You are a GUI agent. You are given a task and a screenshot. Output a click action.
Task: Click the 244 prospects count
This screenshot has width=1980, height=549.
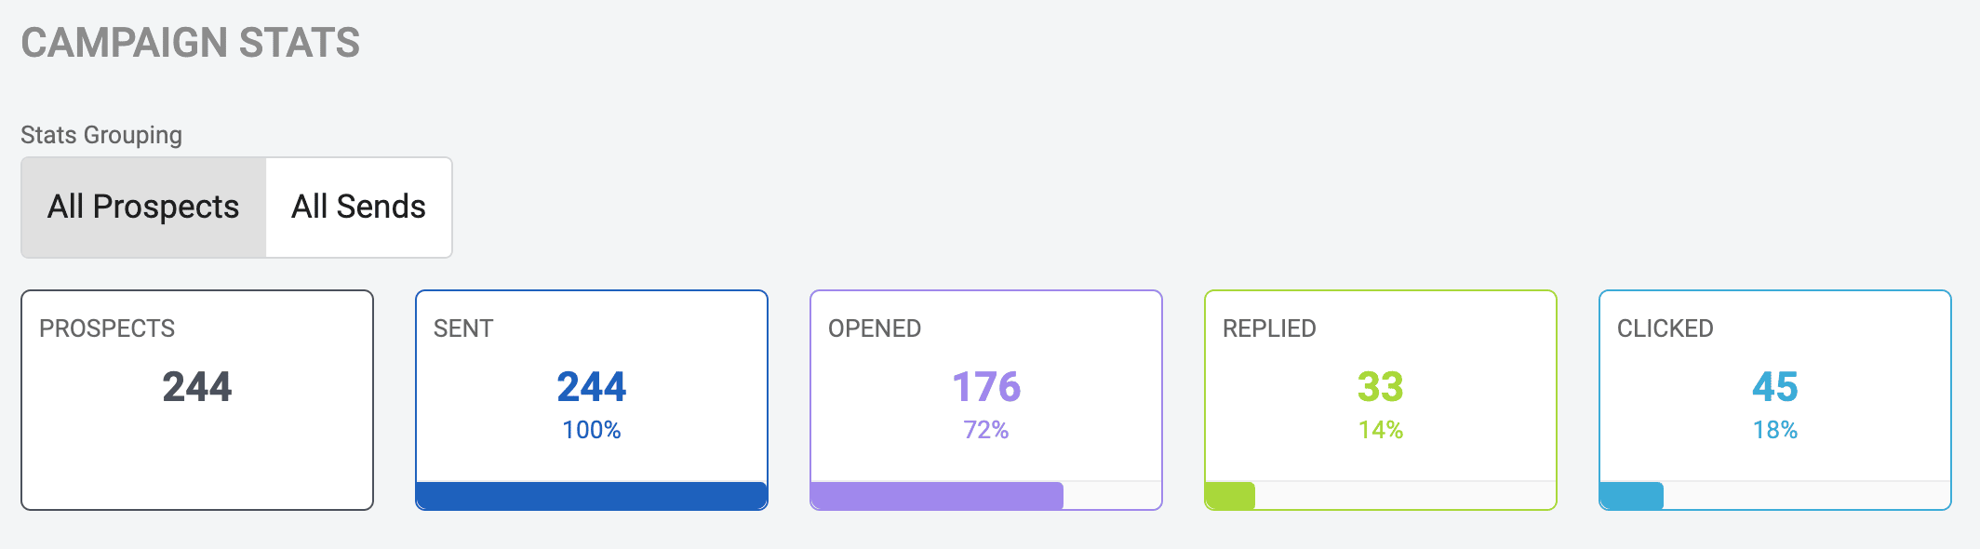[x=197, y=387]
